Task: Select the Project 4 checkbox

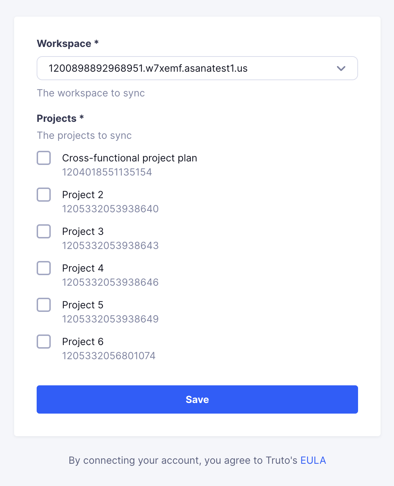Action: [44, 268]
